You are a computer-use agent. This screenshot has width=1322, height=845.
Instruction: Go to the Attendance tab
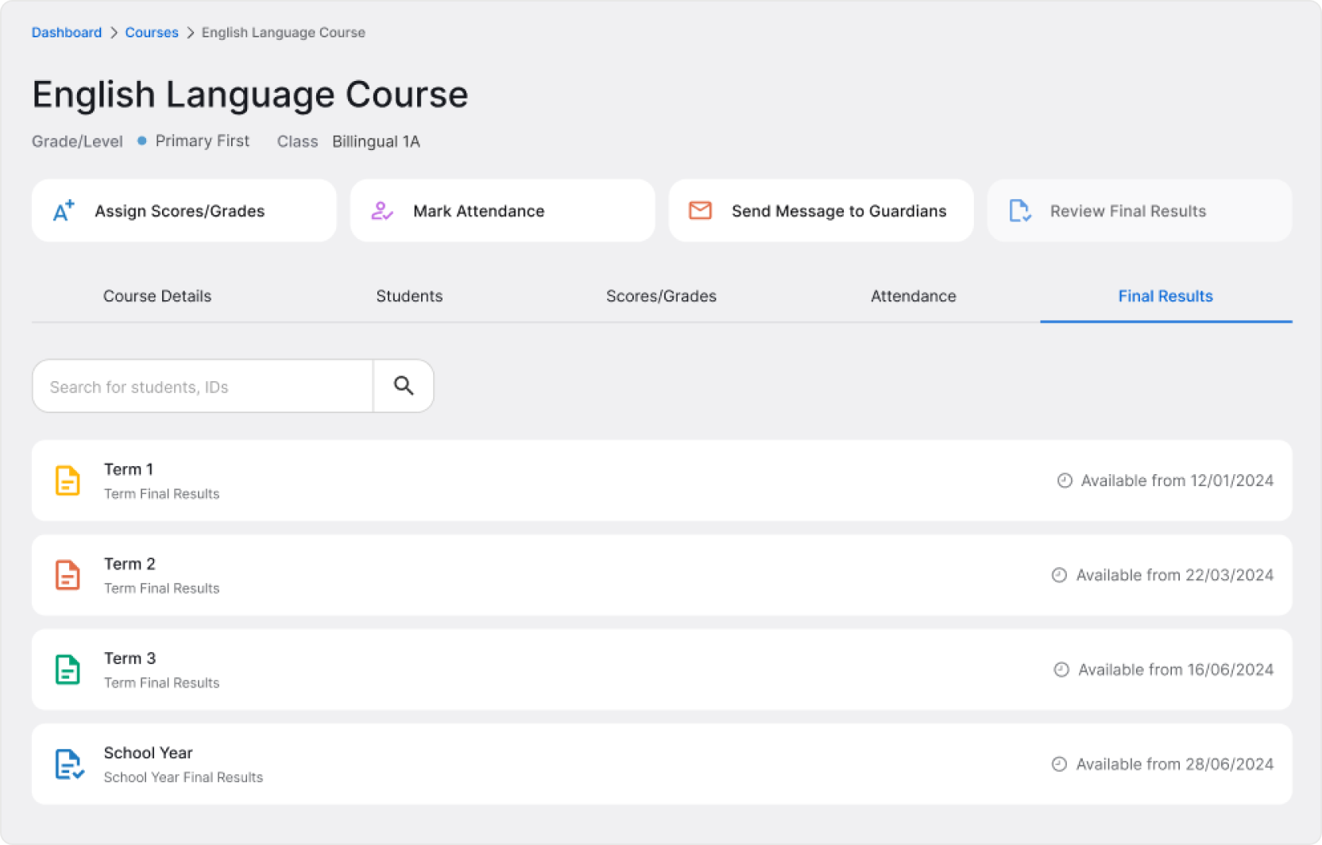pyautogui.click(x=913, y=296)
